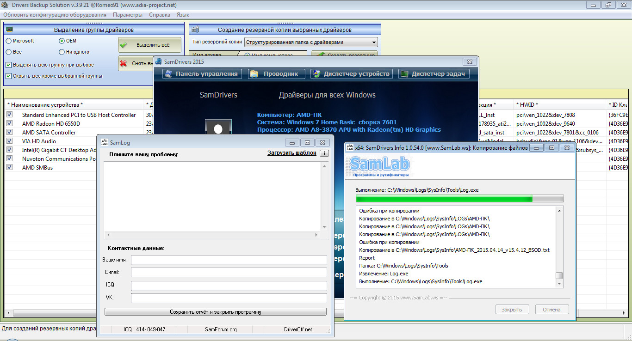Screen dimensions: 632x341
Task: Toggle Скрыть все кроме выбранной группы
Action: [8, 76]
